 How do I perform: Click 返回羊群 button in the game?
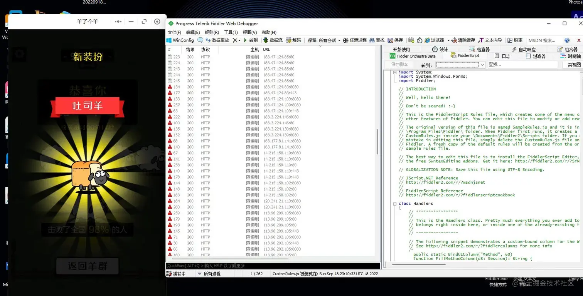pyautogui.click(x=88, y=266)
